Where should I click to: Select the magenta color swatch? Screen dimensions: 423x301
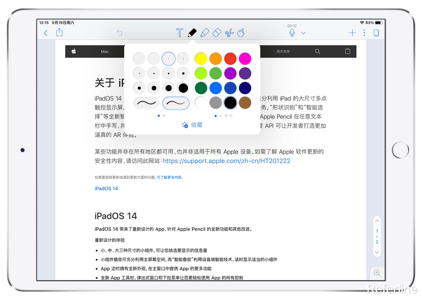245,58
